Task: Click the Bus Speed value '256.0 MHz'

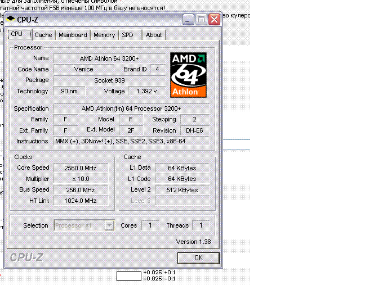Action: click(81, 190)
